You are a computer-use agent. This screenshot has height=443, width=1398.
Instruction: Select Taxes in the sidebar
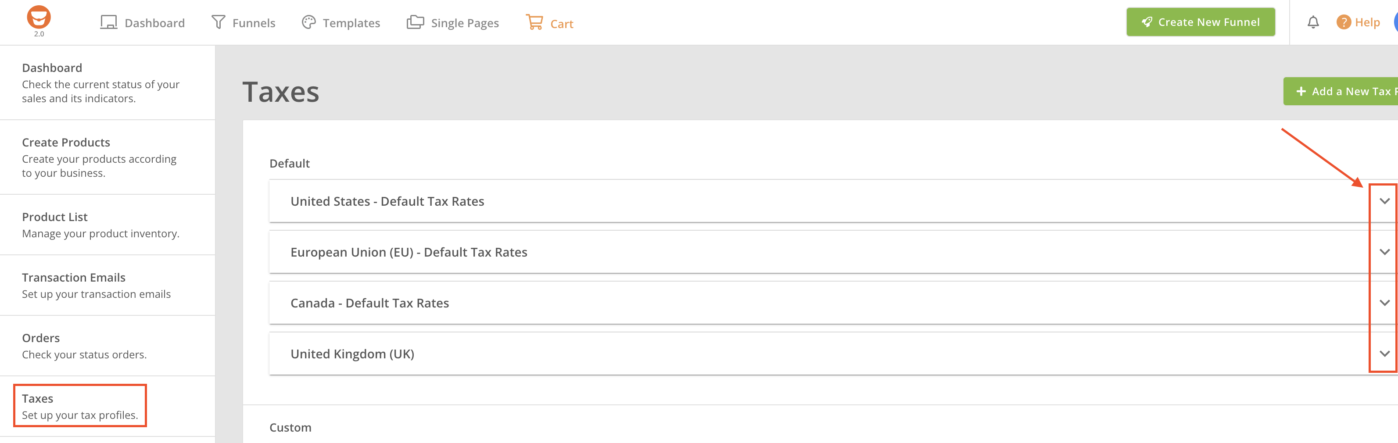click(80, 406)
